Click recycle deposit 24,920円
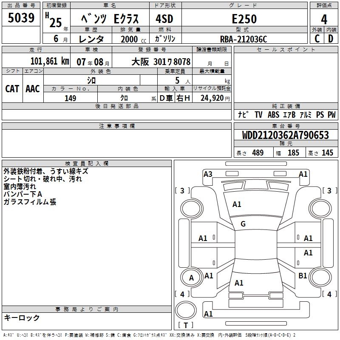 [x=215, y=98]
